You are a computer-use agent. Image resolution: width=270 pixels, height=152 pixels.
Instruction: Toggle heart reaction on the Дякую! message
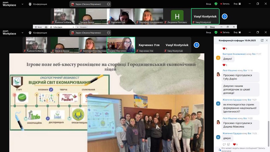[x=225, y=65]
